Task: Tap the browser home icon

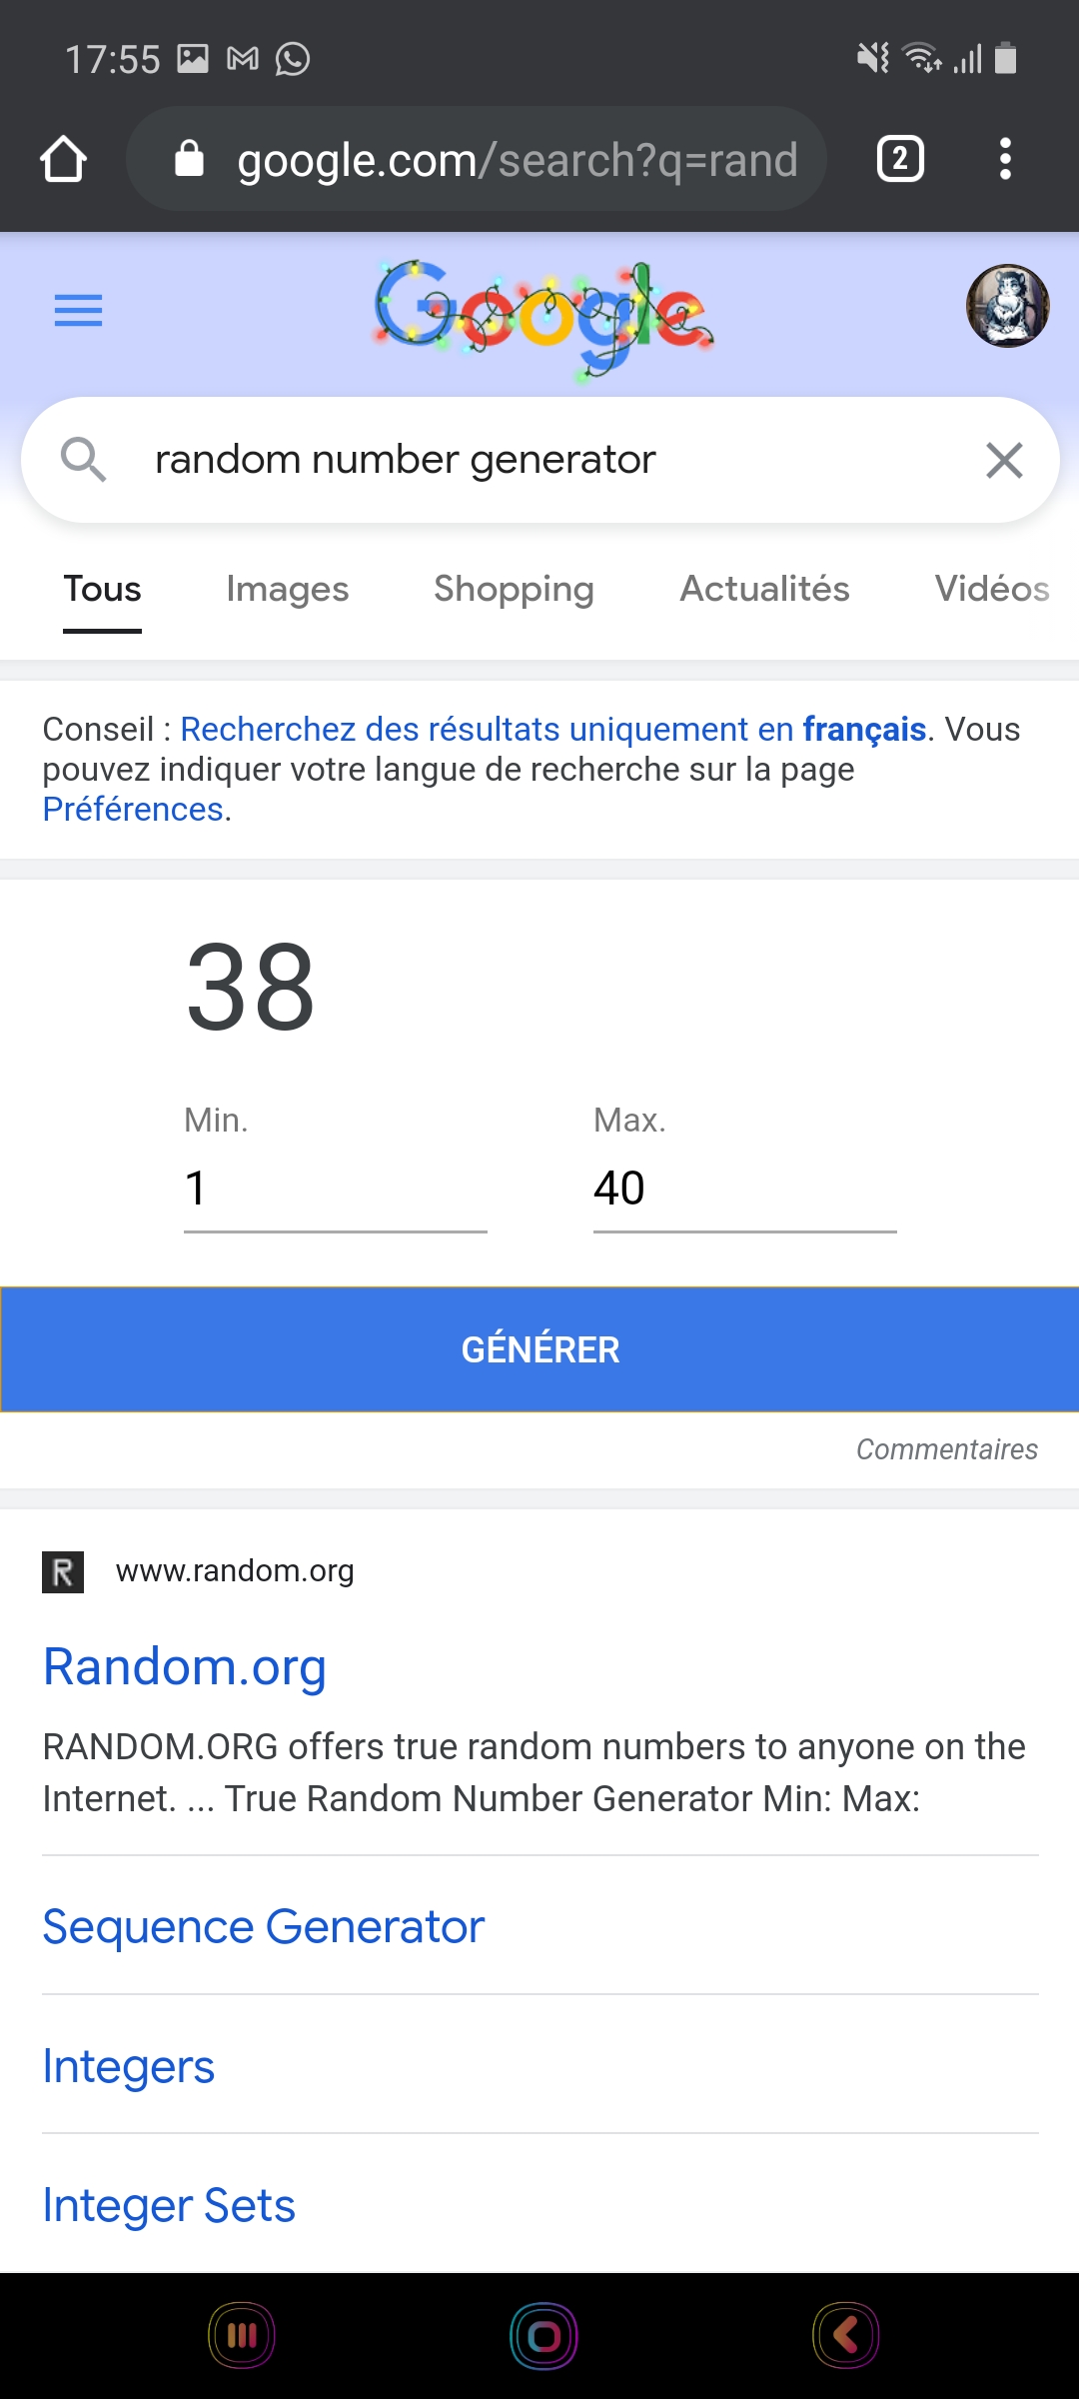Action: click(x=63, y=159)
